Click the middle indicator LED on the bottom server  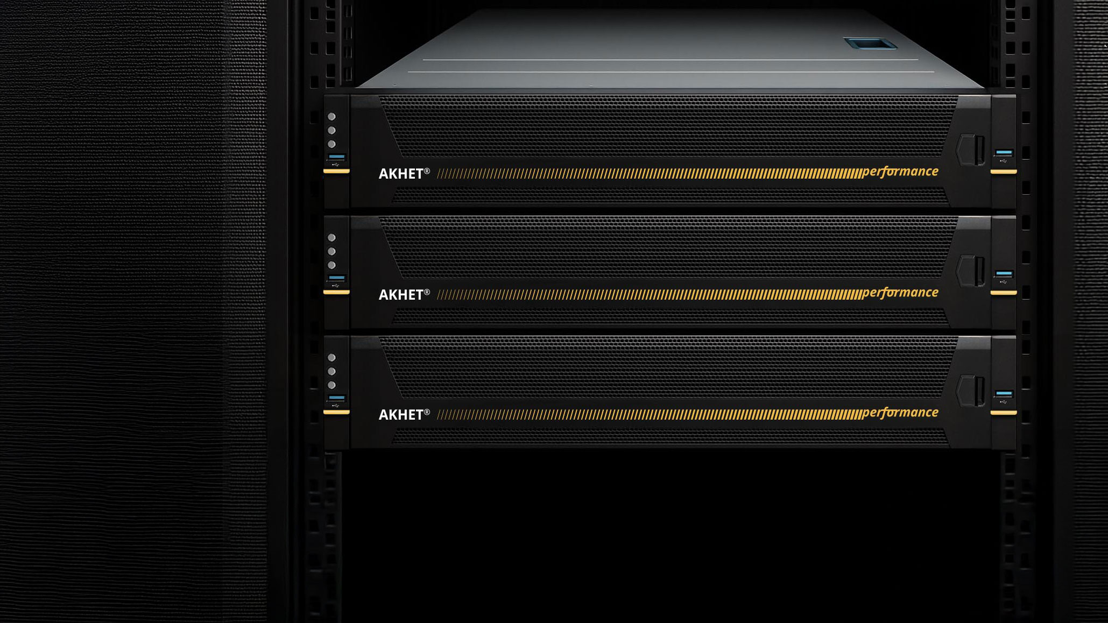click(331, 371)
